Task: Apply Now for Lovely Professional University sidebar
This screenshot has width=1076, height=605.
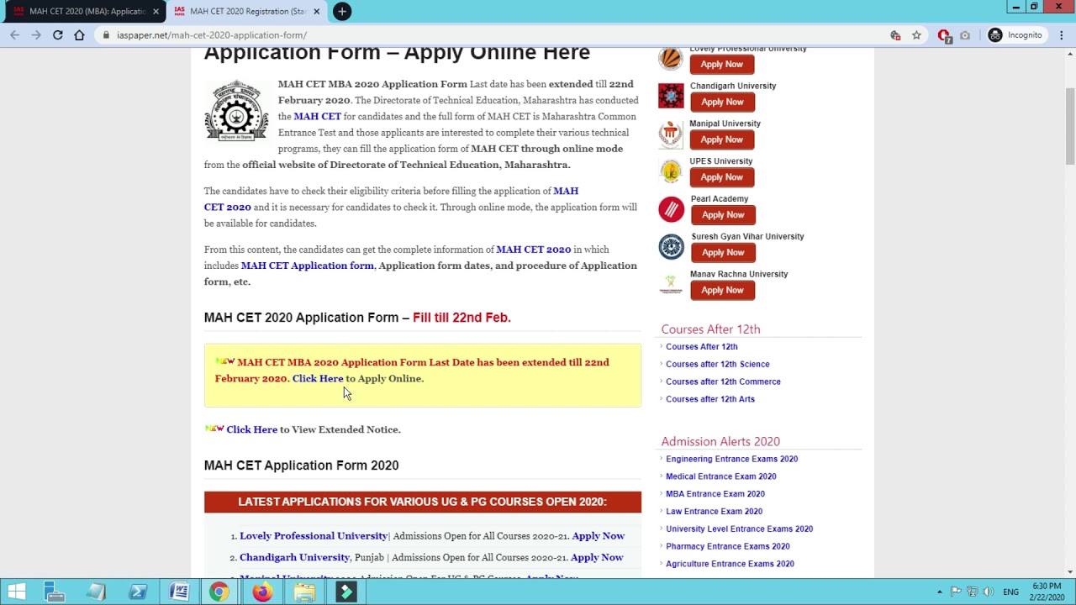Action: [722, 65]
